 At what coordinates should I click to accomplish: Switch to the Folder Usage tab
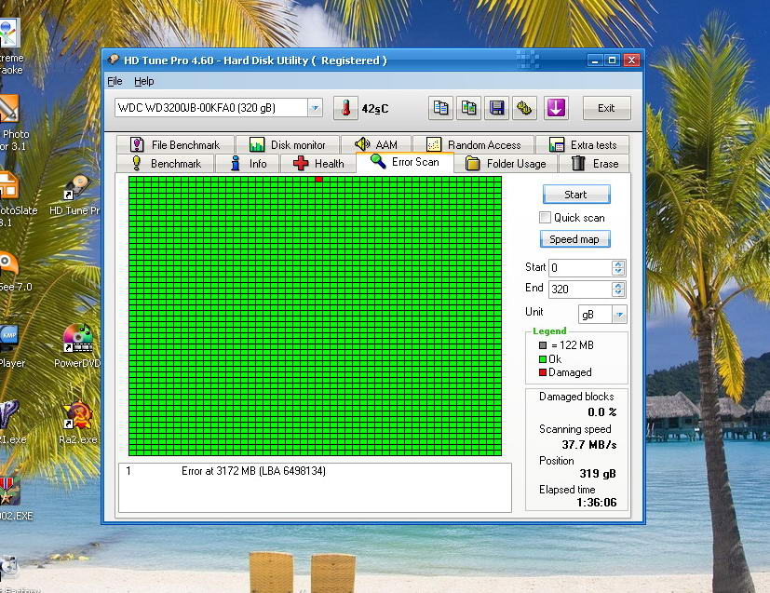(506, 164)
